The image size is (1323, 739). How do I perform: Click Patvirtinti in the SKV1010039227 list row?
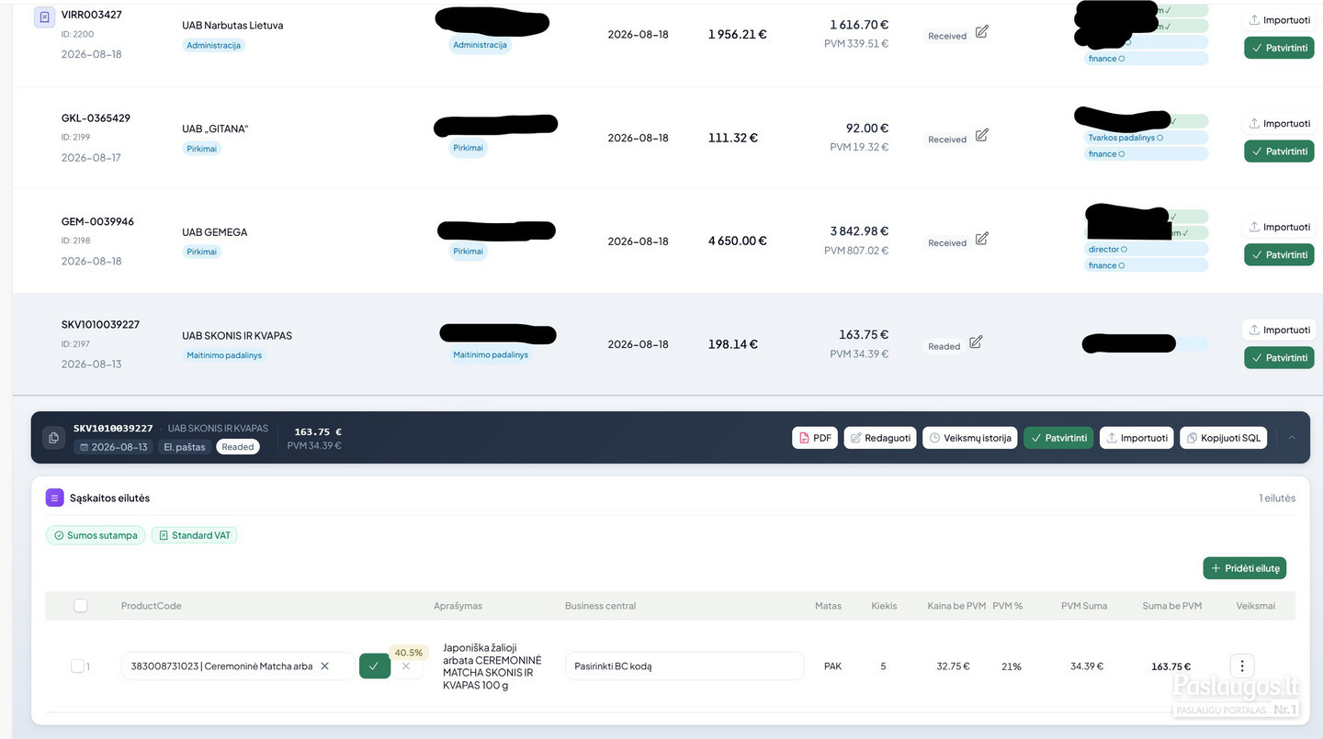pos(1280,358)
